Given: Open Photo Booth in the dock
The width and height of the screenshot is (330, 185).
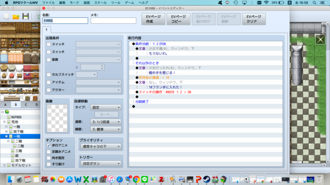Looking at the screenshot, I should tap(44, 179).
